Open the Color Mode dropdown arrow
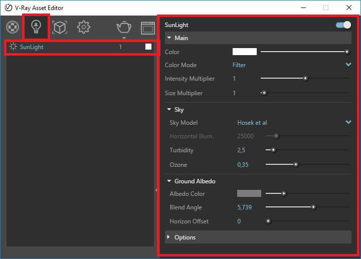The height and width of the screenshot is (259, 361). click(x=348, y=65)
